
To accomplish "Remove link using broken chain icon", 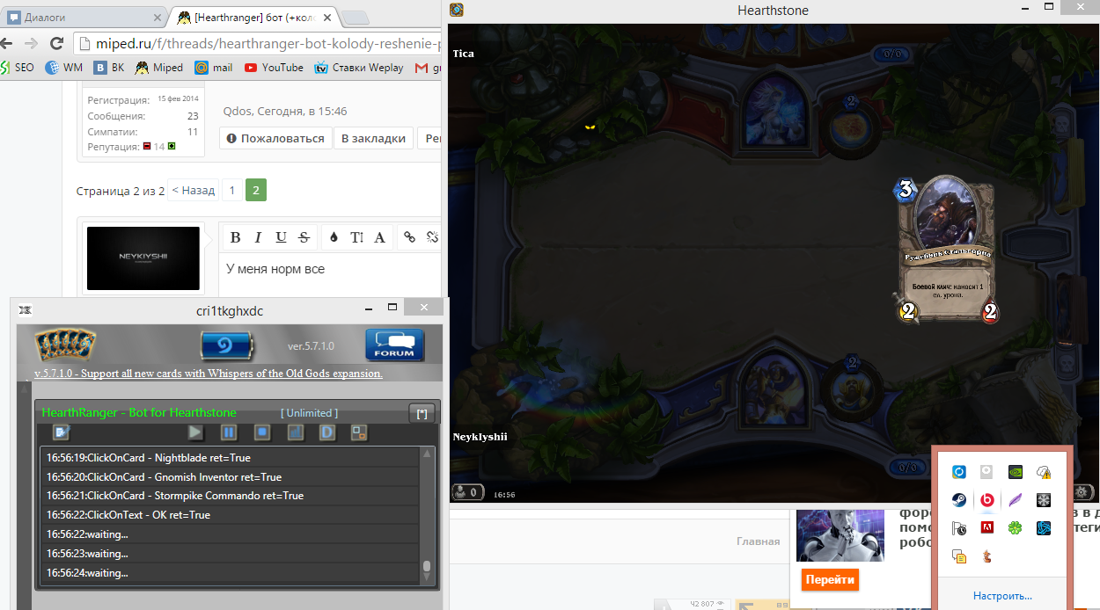I will coord(432,236).
